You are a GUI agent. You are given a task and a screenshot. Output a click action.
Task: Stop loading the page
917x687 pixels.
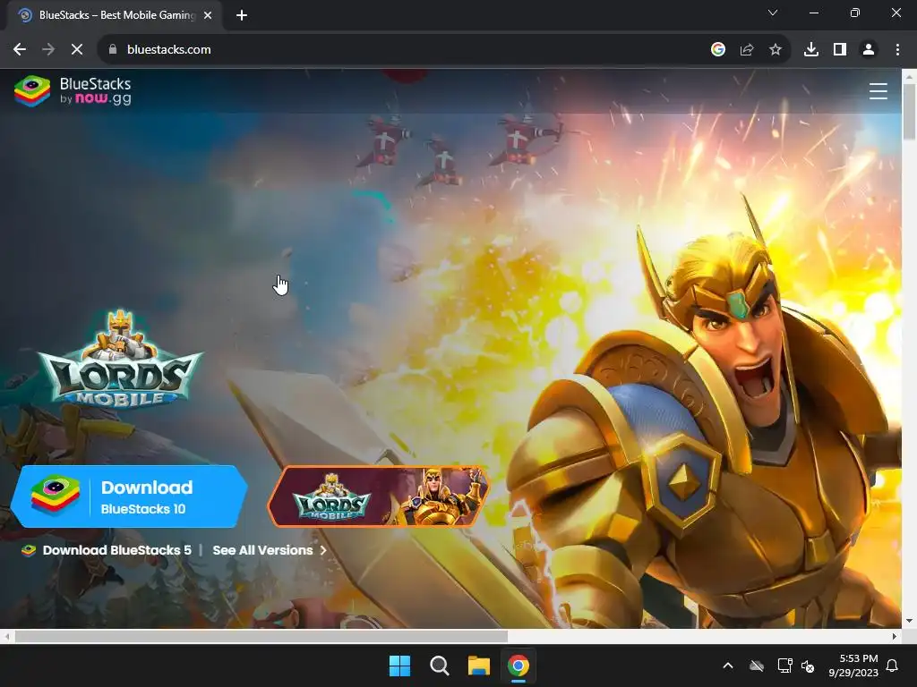(x=77, y=50)
